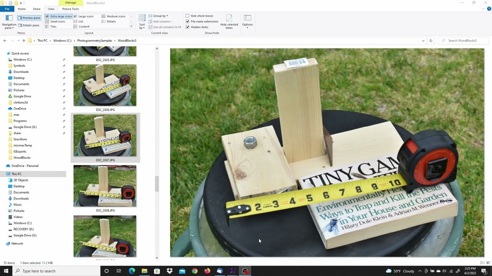The height and width of the screenshot is (276, 492).
Task: Select Content layout
Action: pos(81,26)
